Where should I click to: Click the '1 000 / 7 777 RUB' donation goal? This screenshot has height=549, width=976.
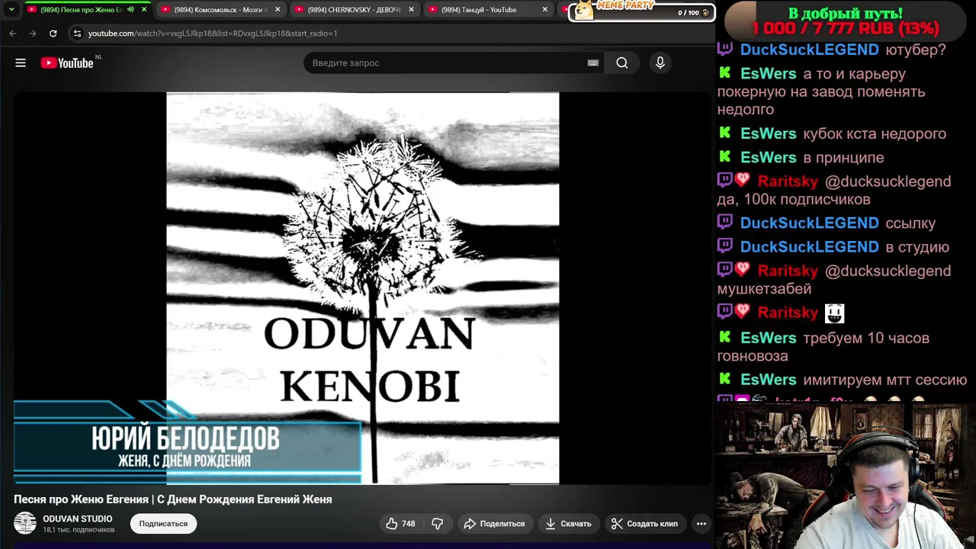tap(845, 28)
